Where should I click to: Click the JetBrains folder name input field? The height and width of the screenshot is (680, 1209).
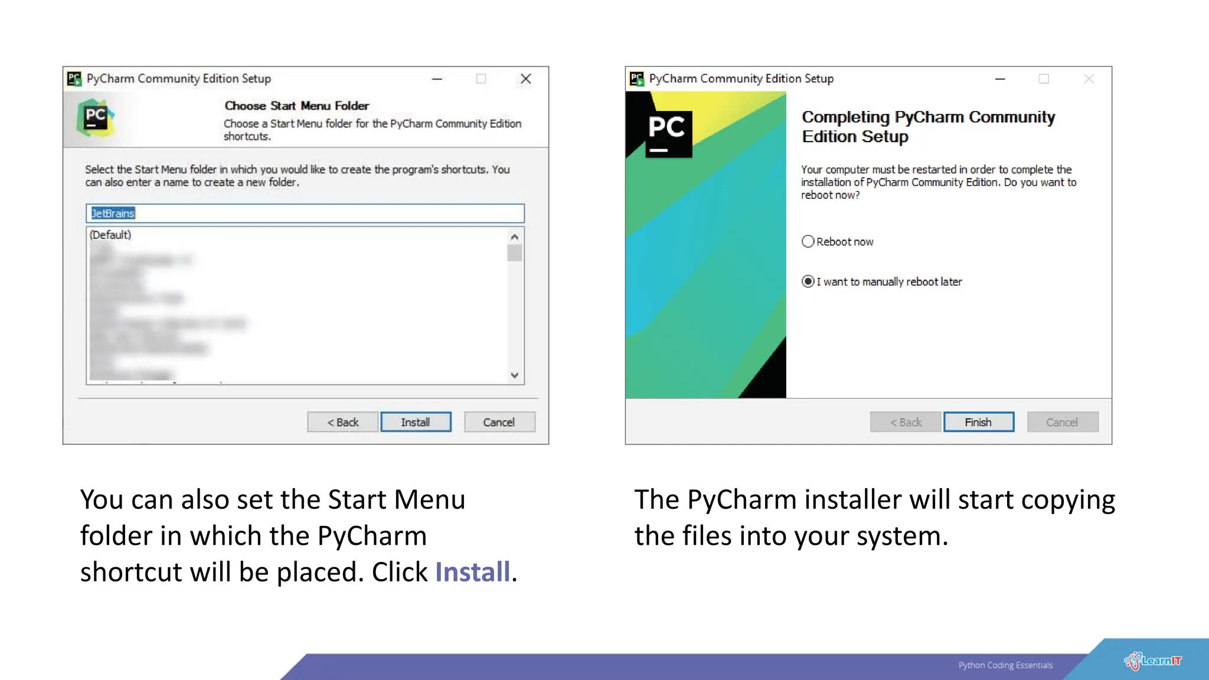(305, 213)
